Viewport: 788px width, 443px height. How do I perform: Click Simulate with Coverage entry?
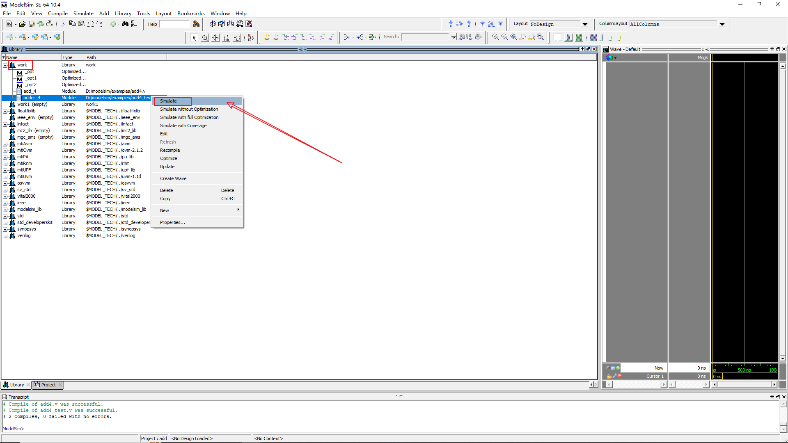(198, 126)
